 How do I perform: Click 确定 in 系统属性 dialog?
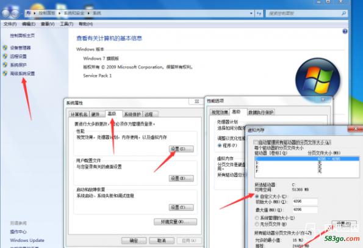coord(134,241)
